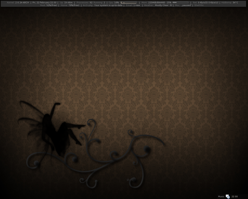Viewport: 248px width, 199px height.
Task: Click the Music label in the bottom panel
Action: click(221, 197)
